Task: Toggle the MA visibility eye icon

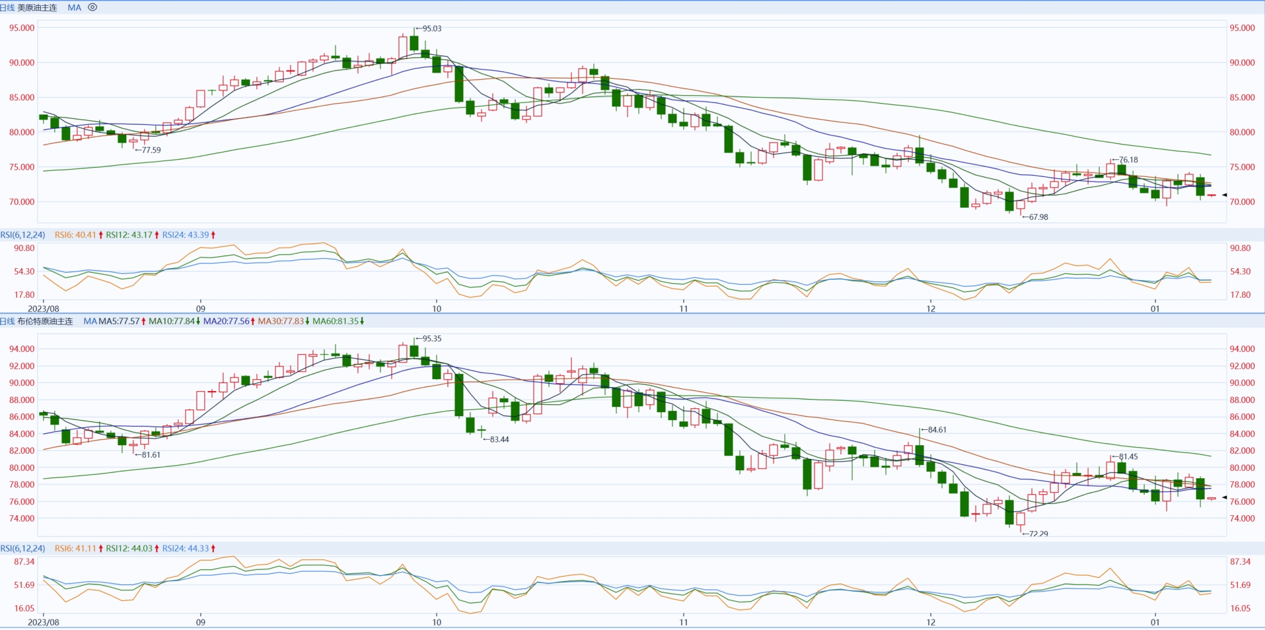Action: [92, 7]
